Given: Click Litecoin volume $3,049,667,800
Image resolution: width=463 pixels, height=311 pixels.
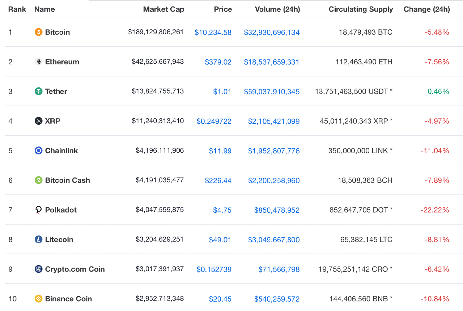Looking at the screenshot, I should coord(274,240).
